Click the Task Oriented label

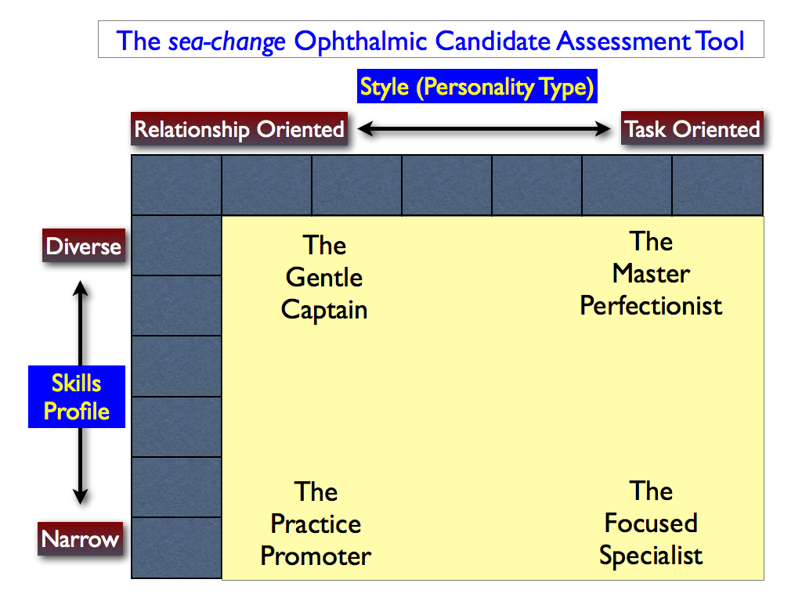coord(692,129)
